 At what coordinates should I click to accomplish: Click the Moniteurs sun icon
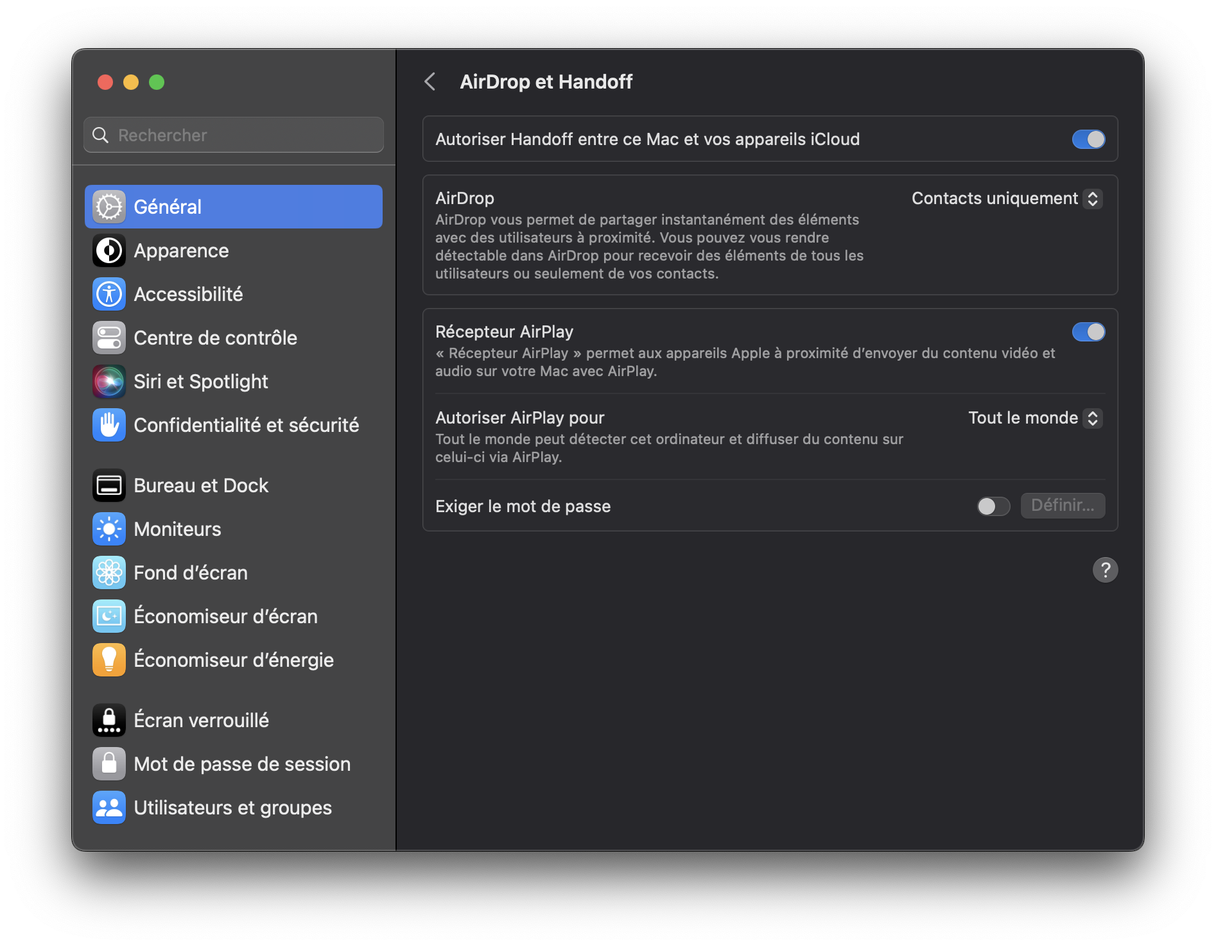click(x=109, y=529)
